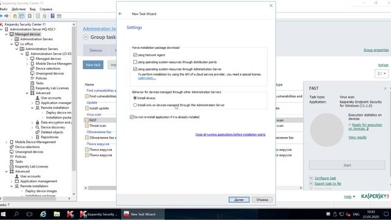
Task: Open the Device discovery tree node
Action: coord(53,127)
